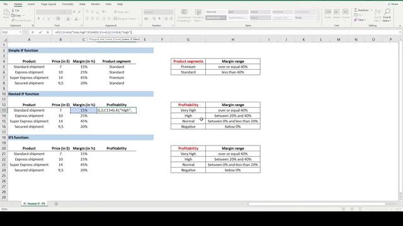
Task: Open the File menu
Action: pos(6,4)
